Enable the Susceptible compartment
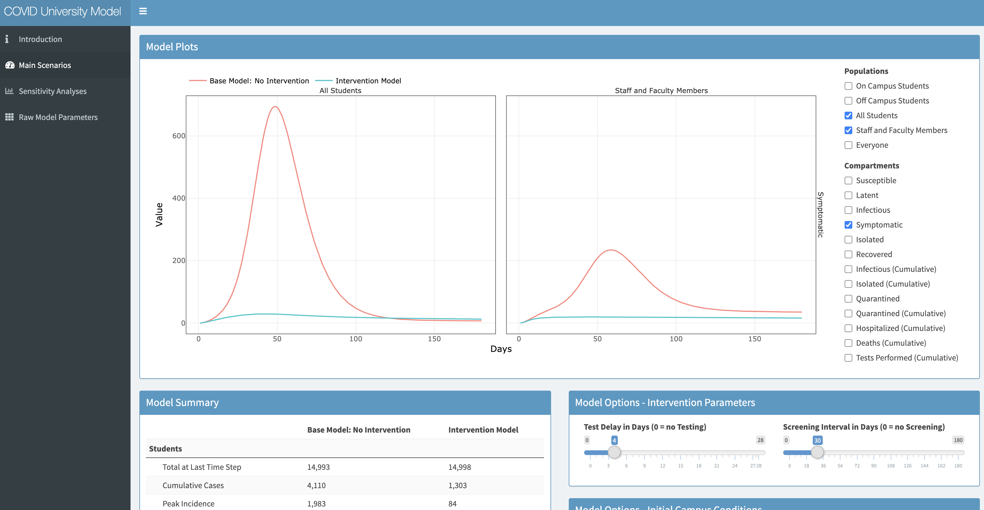The height and width of the screenshot is (510, 984). pyautogui.click(x=848, y=181)
